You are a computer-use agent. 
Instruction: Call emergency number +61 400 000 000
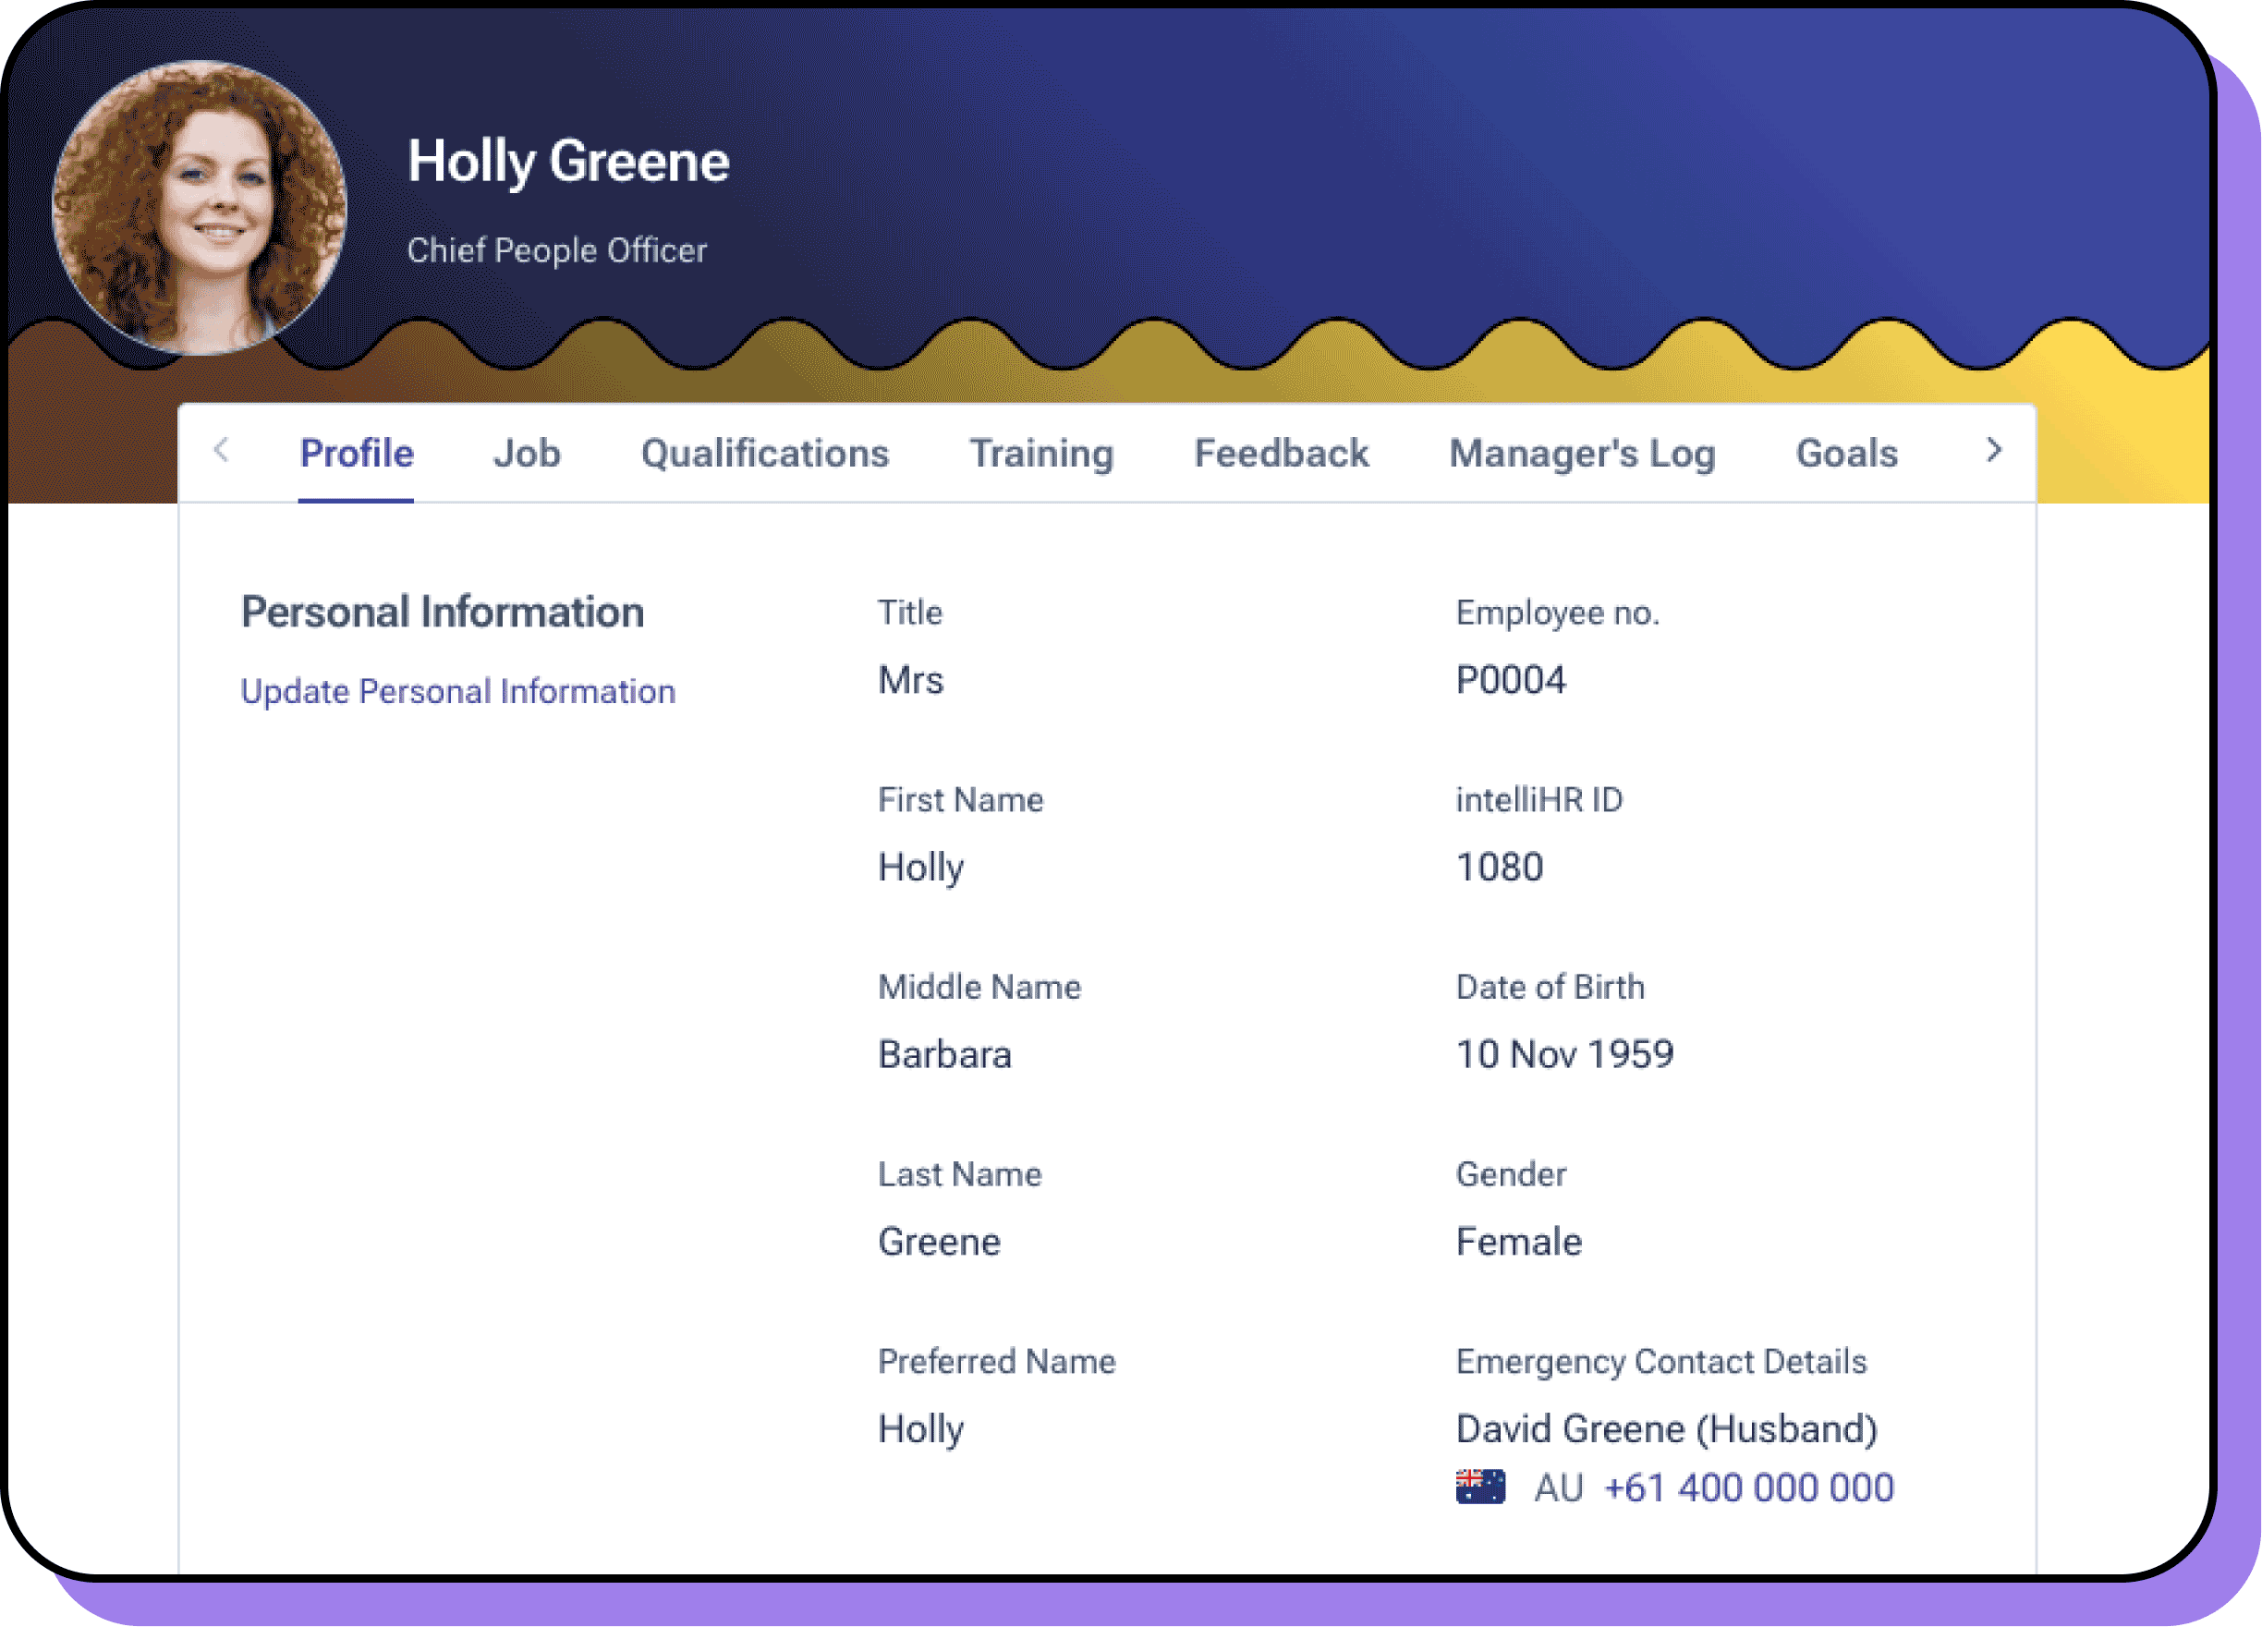point(1748,1487)
